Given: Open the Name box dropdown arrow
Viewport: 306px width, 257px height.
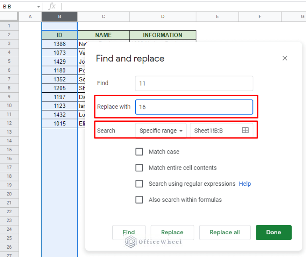Looking at the screenshot, I should click(38, 7).
